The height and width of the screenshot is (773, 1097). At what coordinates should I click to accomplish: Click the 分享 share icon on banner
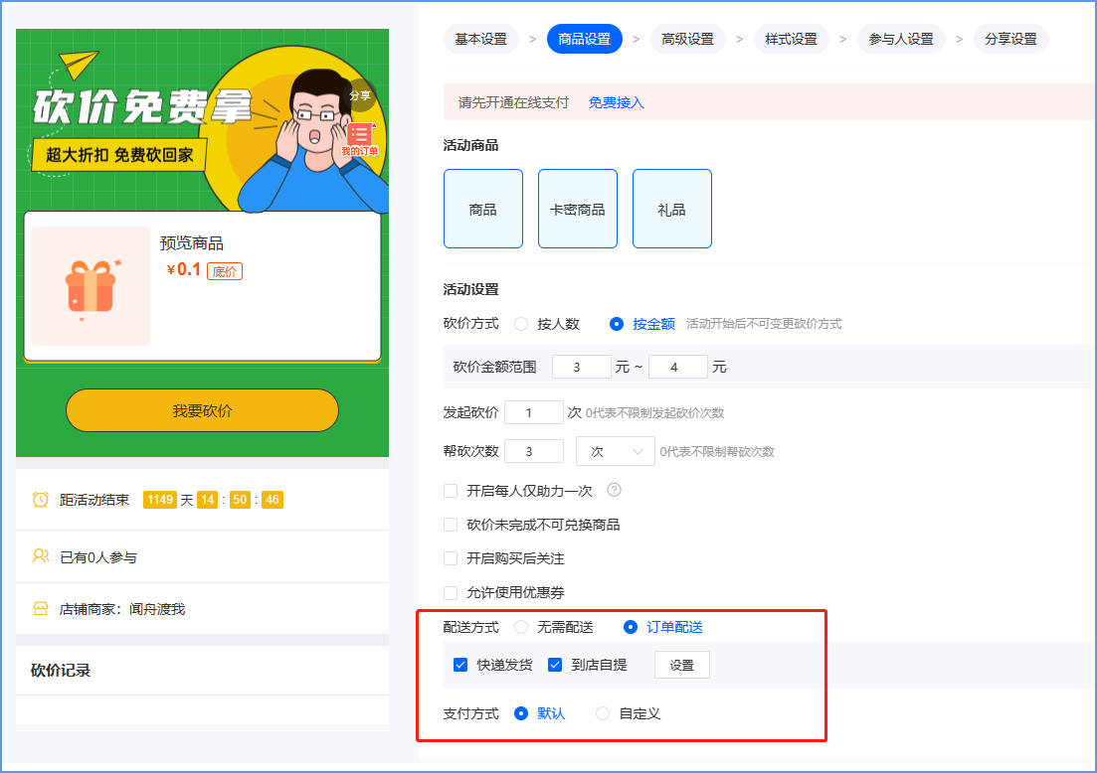point(360,95)
